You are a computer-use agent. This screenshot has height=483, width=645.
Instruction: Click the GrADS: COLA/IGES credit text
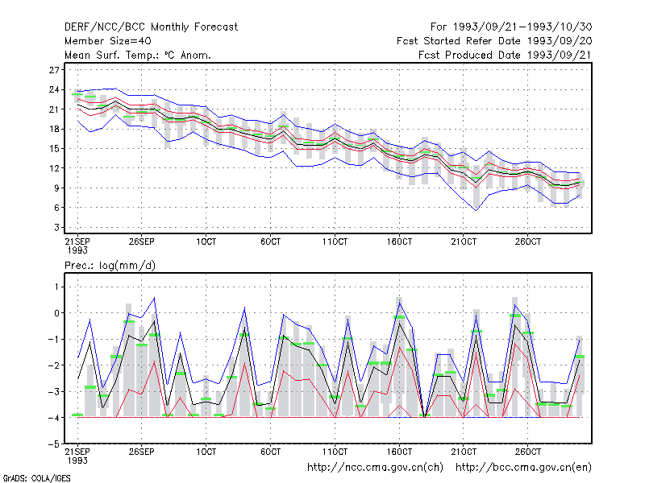click(36, 478)
